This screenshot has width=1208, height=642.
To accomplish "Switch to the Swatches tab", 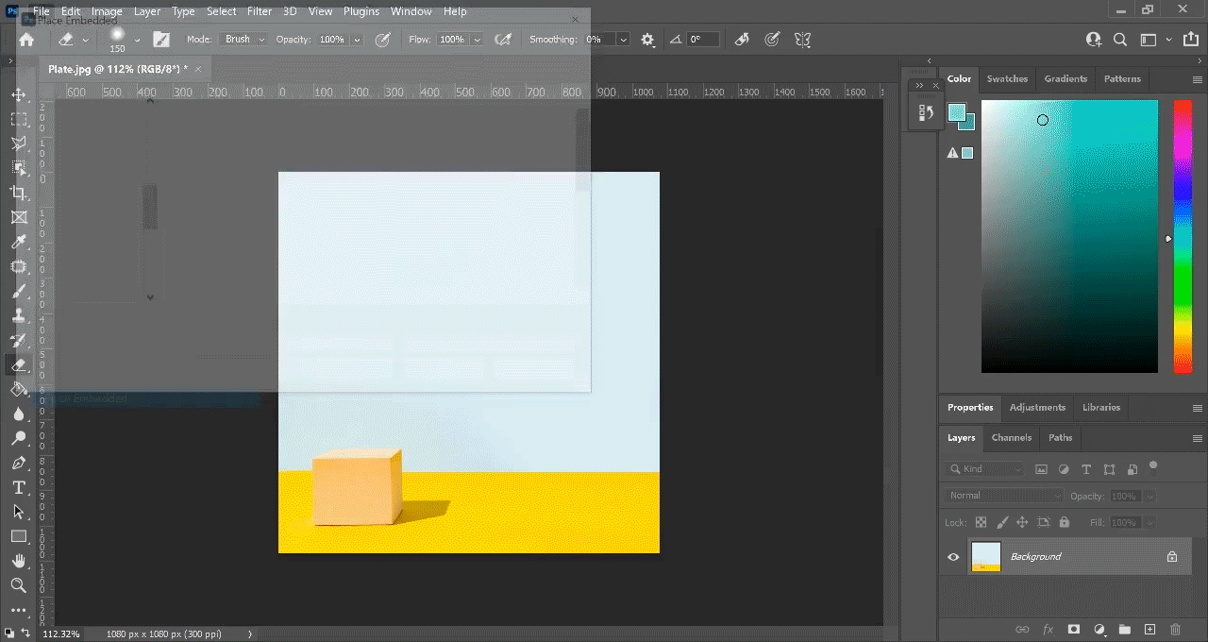I will tap(1007, 79).
